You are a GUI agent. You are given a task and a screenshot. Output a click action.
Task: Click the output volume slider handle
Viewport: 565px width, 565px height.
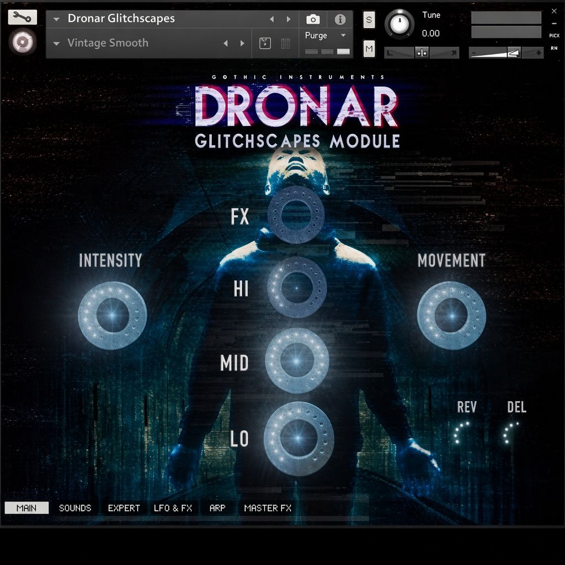[x=514, y=53]
